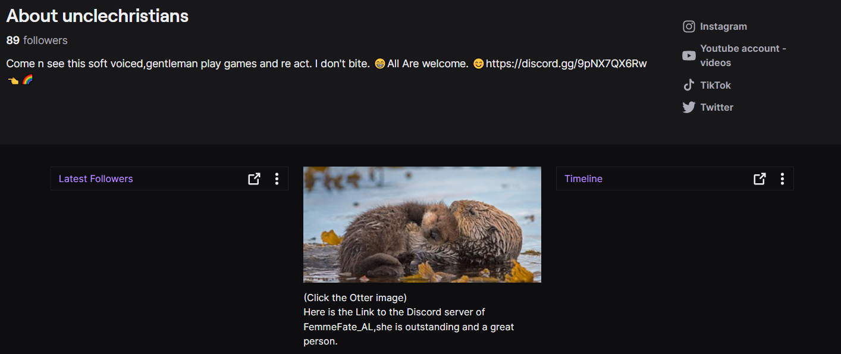This screenshot has height=354, width=841.
Task: Click the YouTube play icon
Action: tap(689, 55)
